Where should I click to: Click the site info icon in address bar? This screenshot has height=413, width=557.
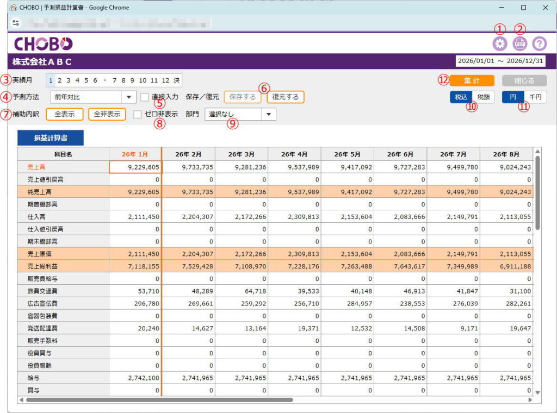(x=15, y=23)
